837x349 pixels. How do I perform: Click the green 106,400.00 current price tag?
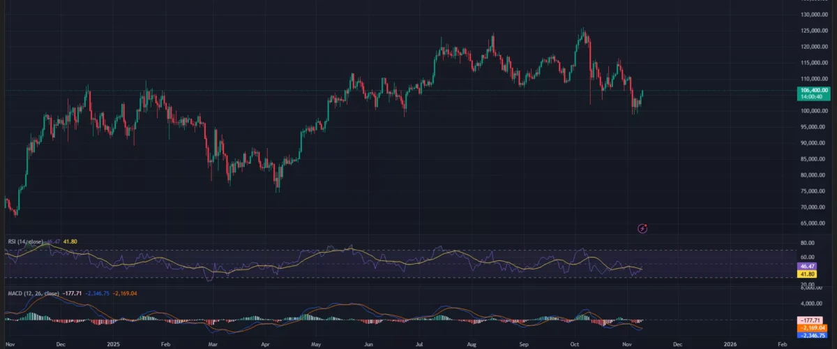pyautogui.click(x=815, y=90)
